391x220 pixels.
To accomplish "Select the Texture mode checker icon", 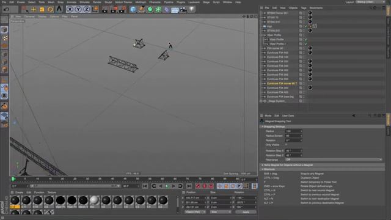I will [x=4, y=38].
